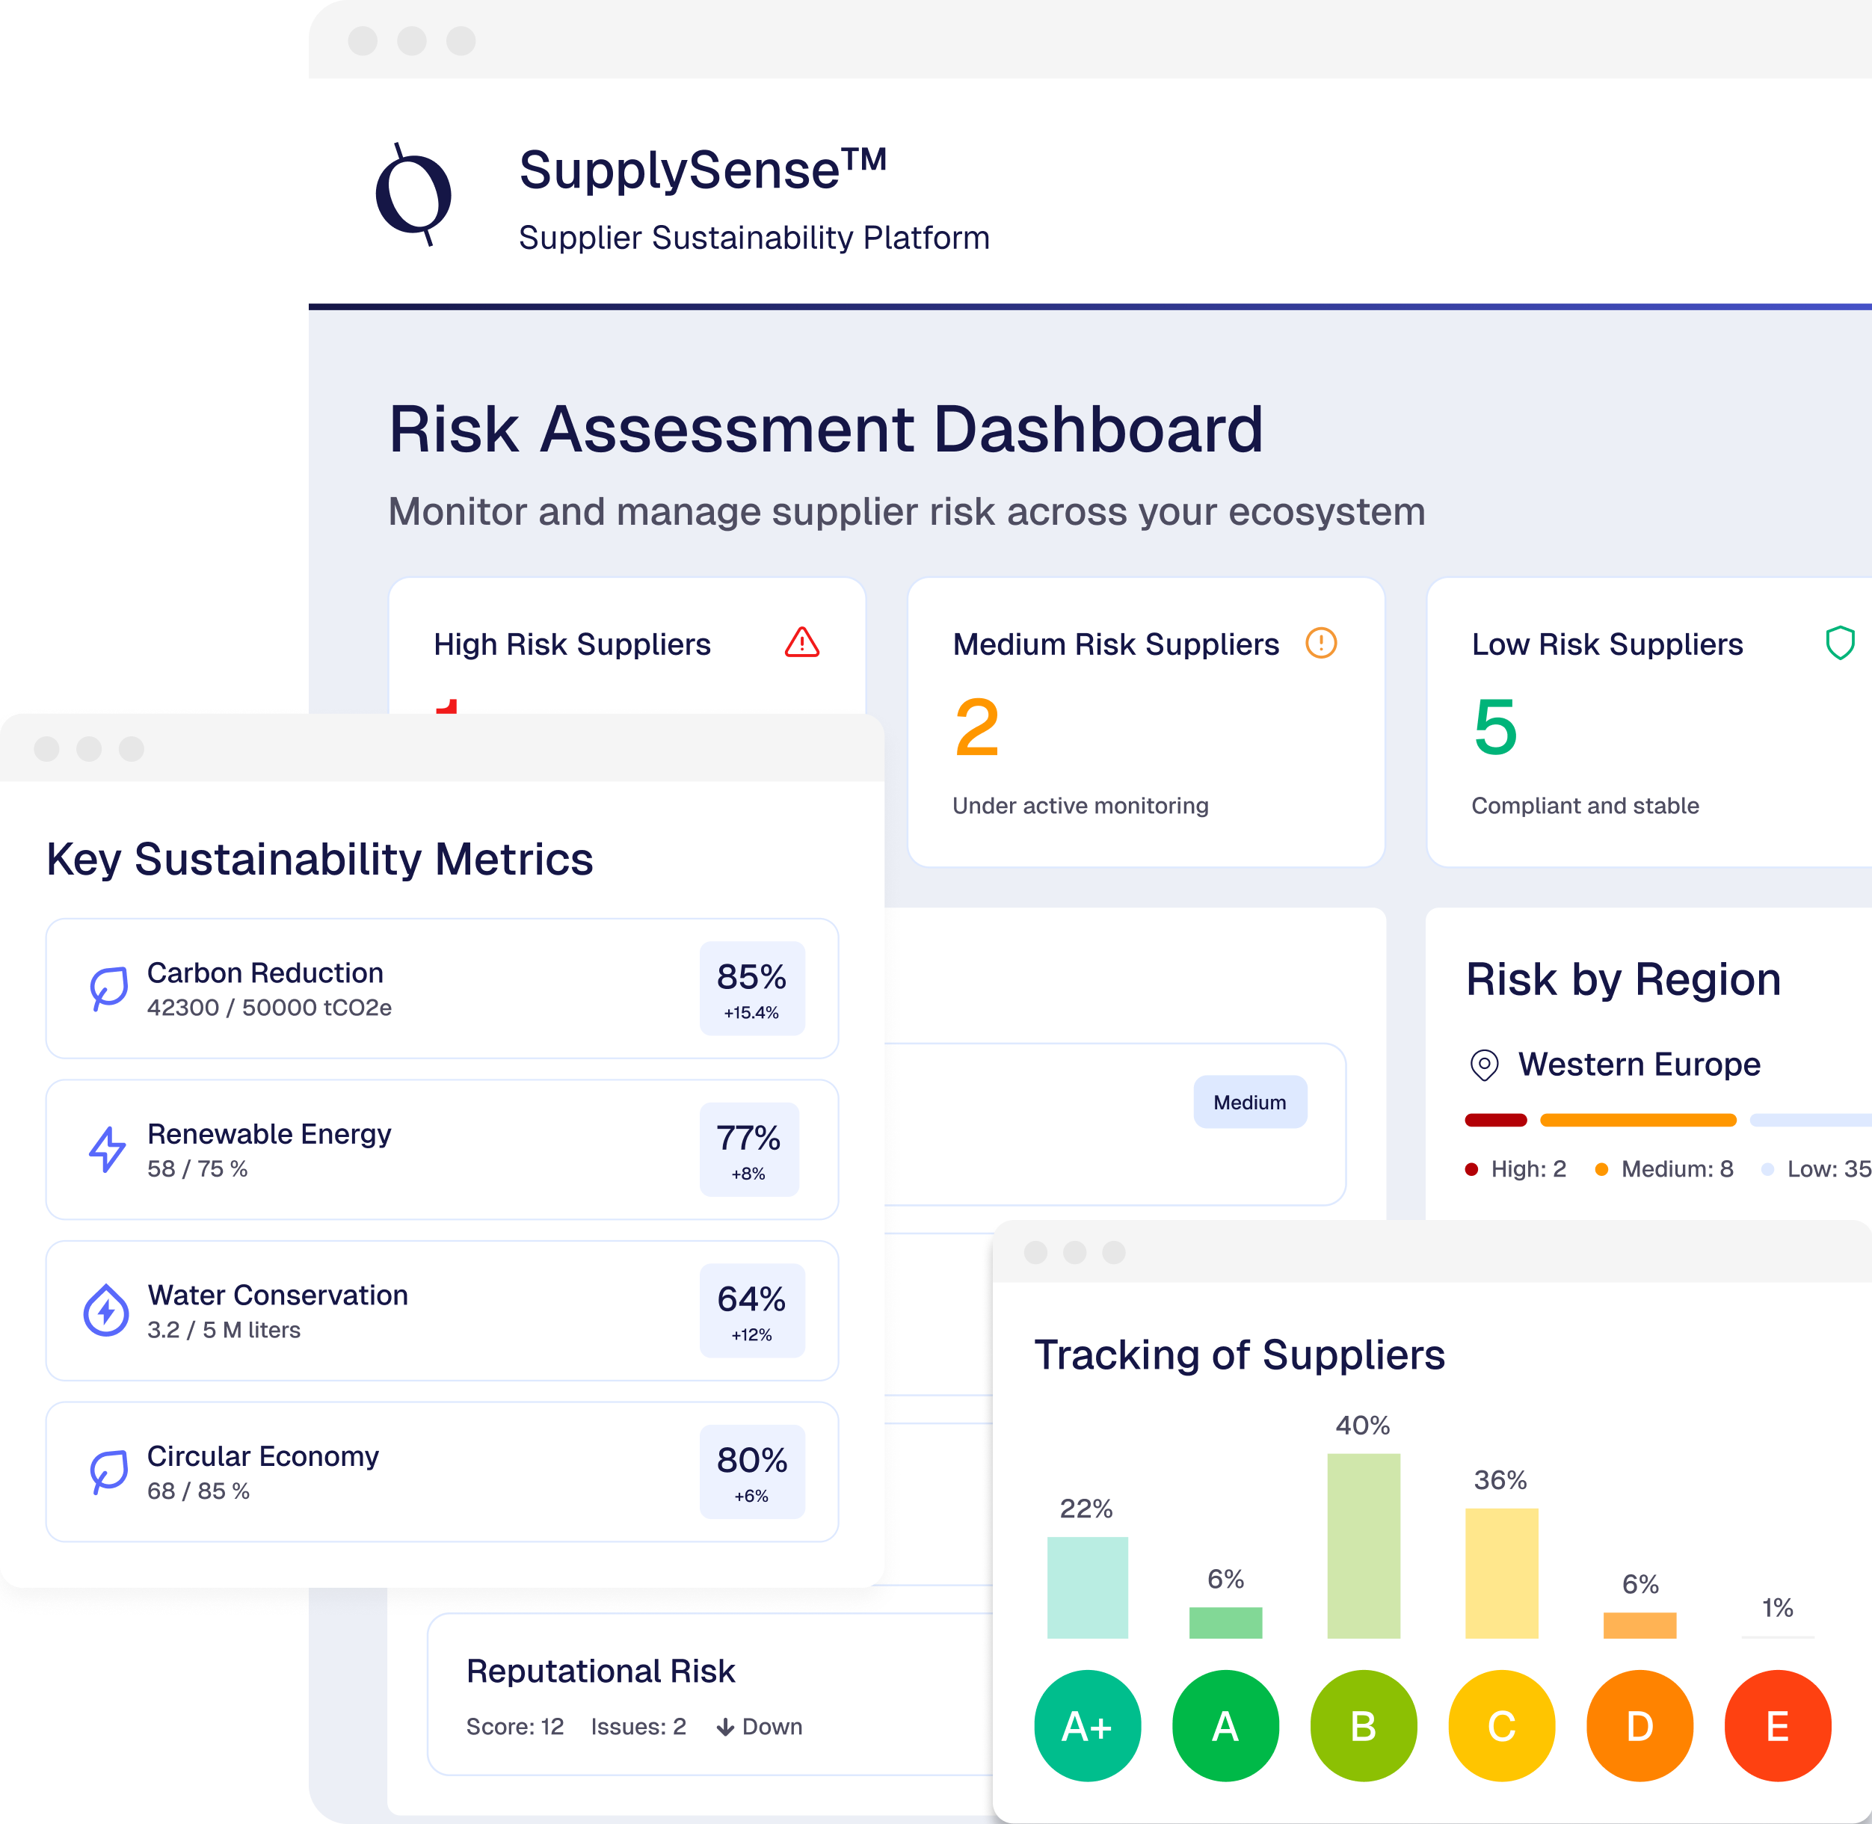Open the Medium Risk Suppliers card
Viewport: 1872px width, 1824px height.
coord(1146,722)
